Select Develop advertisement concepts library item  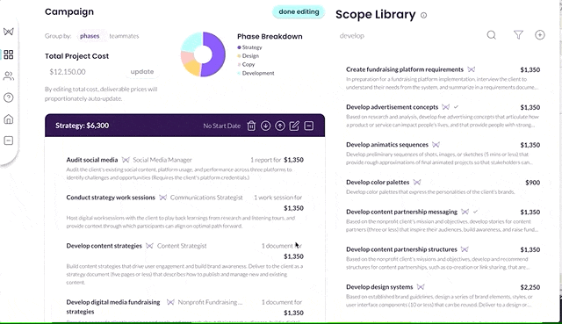393,107
